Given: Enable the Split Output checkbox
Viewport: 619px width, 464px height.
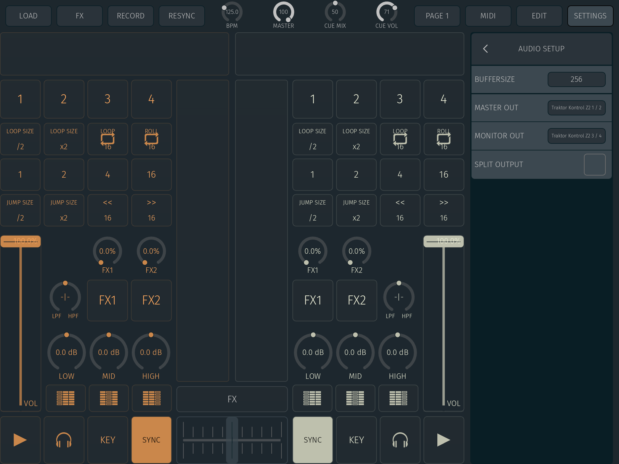Looking at the screenshot, I should click(x=594, y=165).
